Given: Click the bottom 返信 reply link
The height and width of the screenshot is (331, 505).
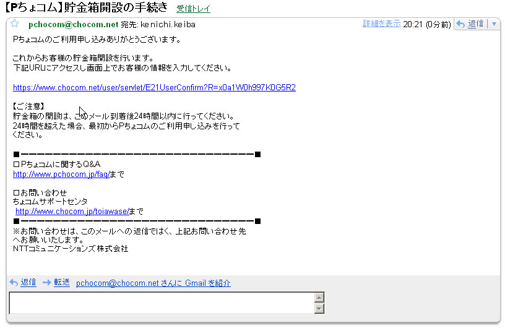Looking at the screenshot, I should pyautogui.click(x=28, y=282).
